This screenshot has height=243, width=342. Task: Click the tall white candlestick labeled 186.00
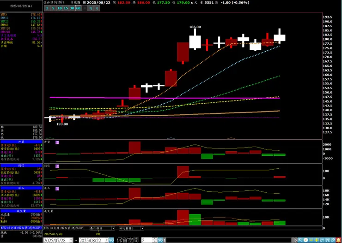pos(195,42)
